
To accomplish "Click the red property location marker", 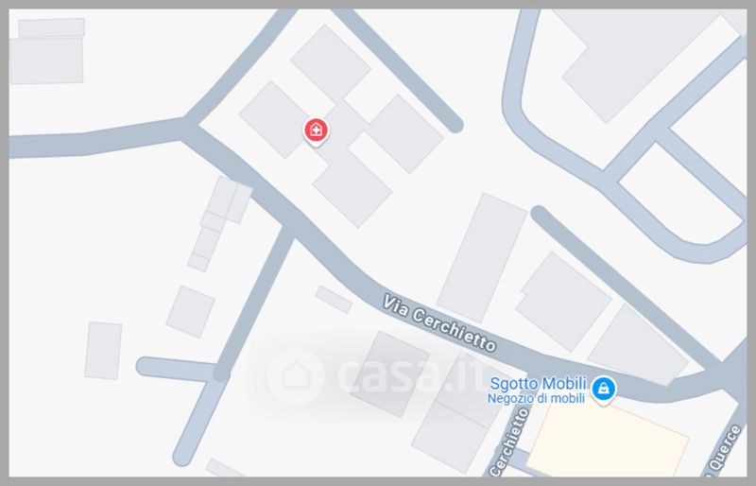I will [x=316, y=130].
